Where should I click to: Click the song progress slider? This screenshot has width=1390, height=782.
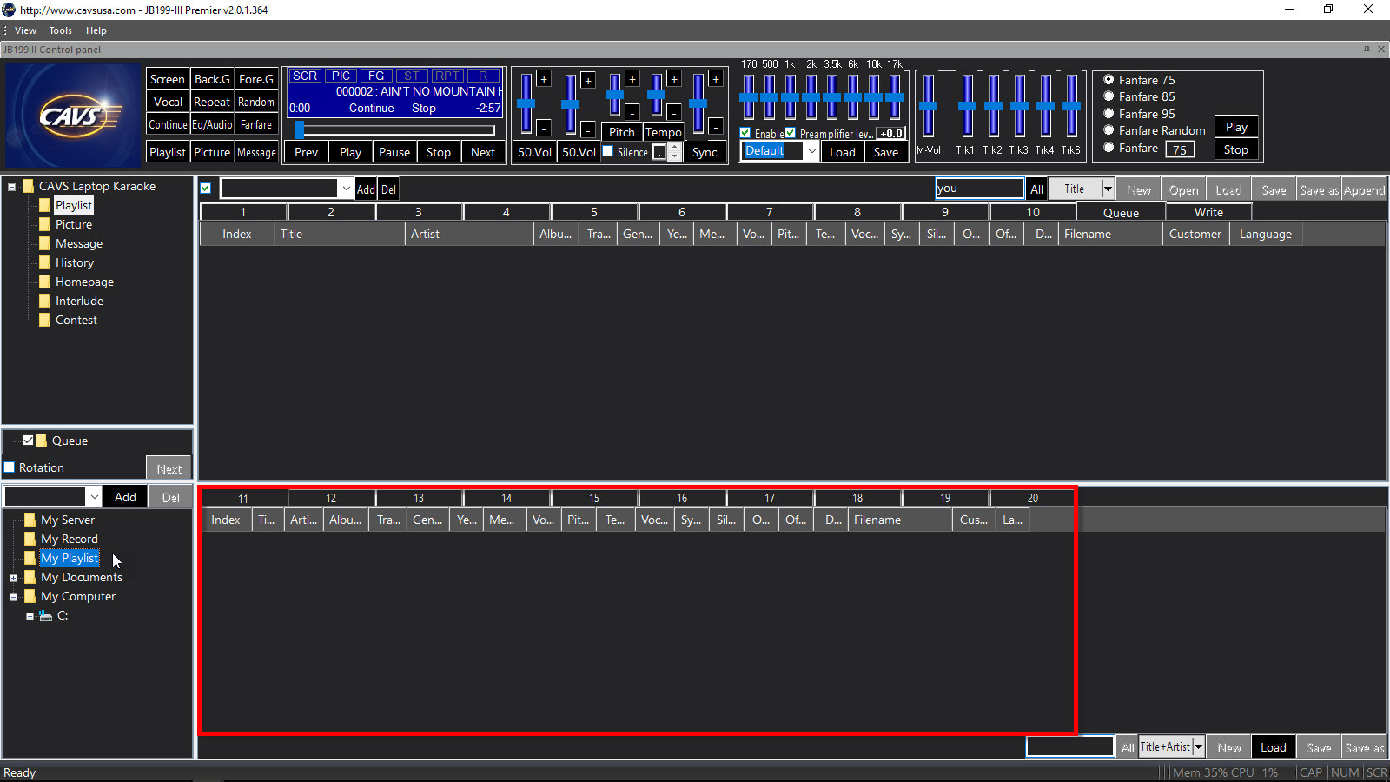coord(395,130)
